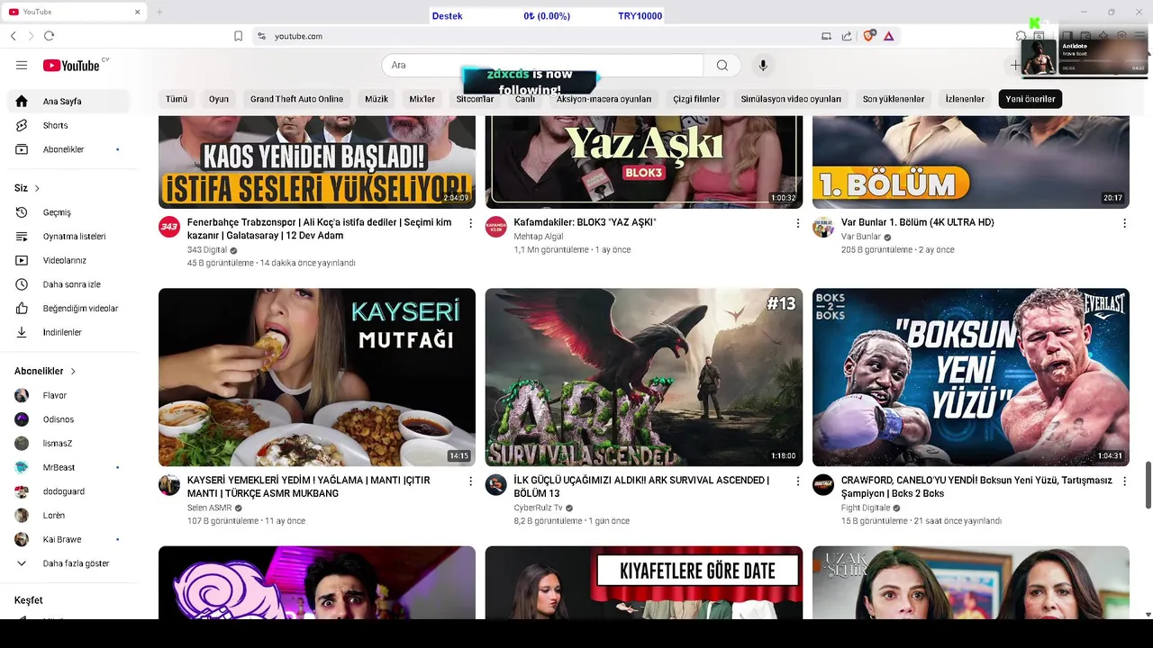Play the Boksun Yeni Yüzü thumbnail
The image size is (1153, 648).
tap(971, 377)
